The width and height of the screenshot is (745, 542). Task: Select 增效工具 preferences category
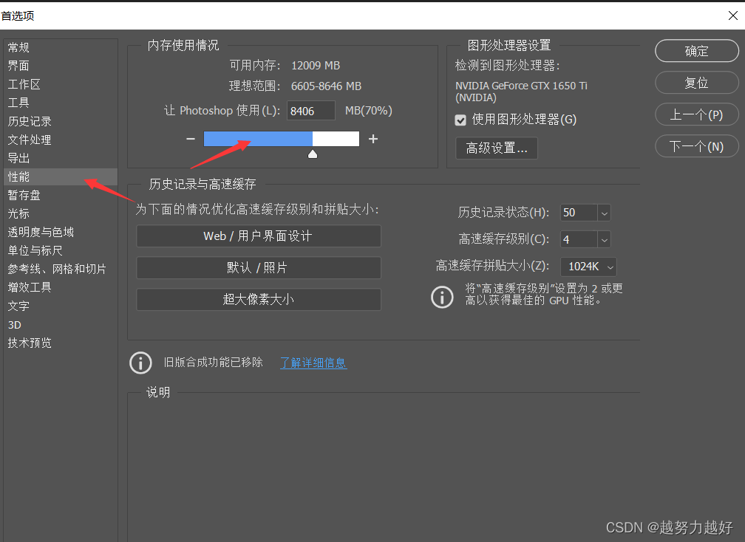tap(61, 287)
